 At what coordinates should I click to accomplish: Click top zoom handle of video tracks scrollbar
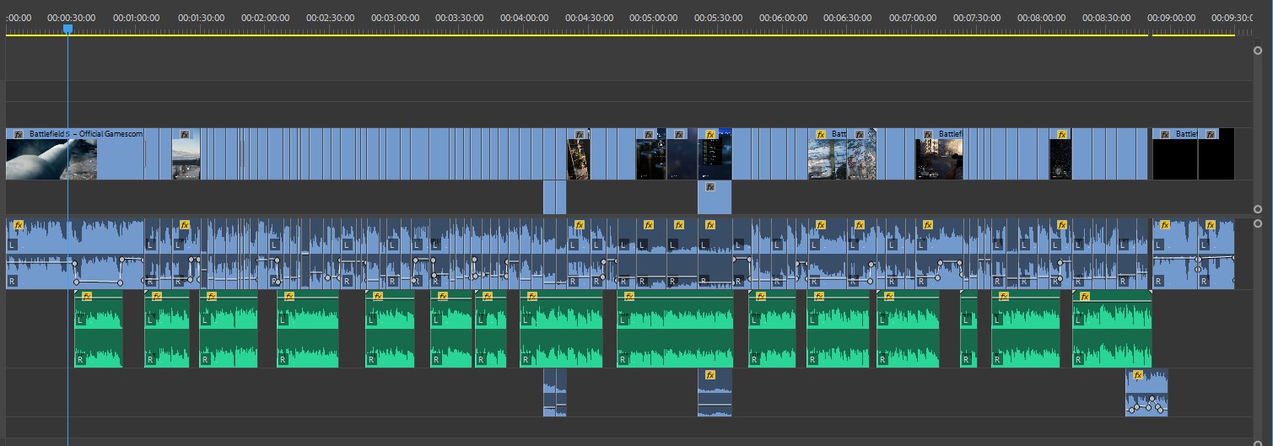pyautogui.click(x=1258, y=51)
